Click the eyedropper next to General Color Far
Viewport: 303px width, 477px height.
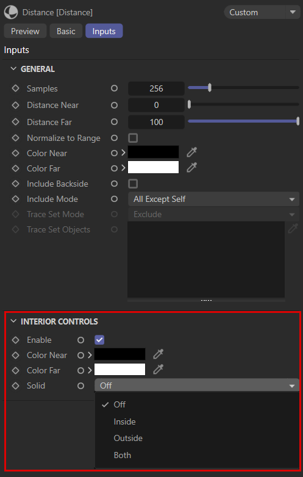point(192,167)
